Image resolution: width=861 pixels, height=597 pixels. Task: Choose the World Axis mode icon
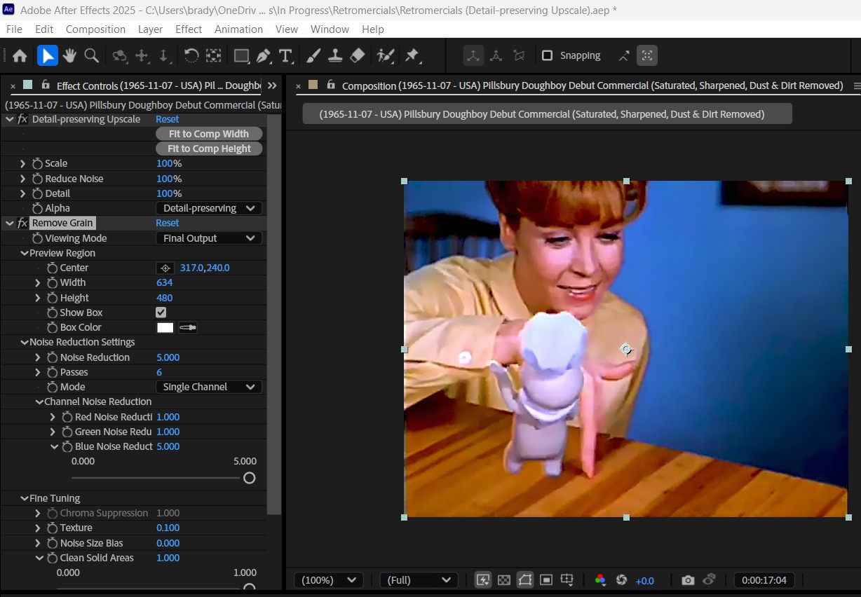tap(496, 55)
